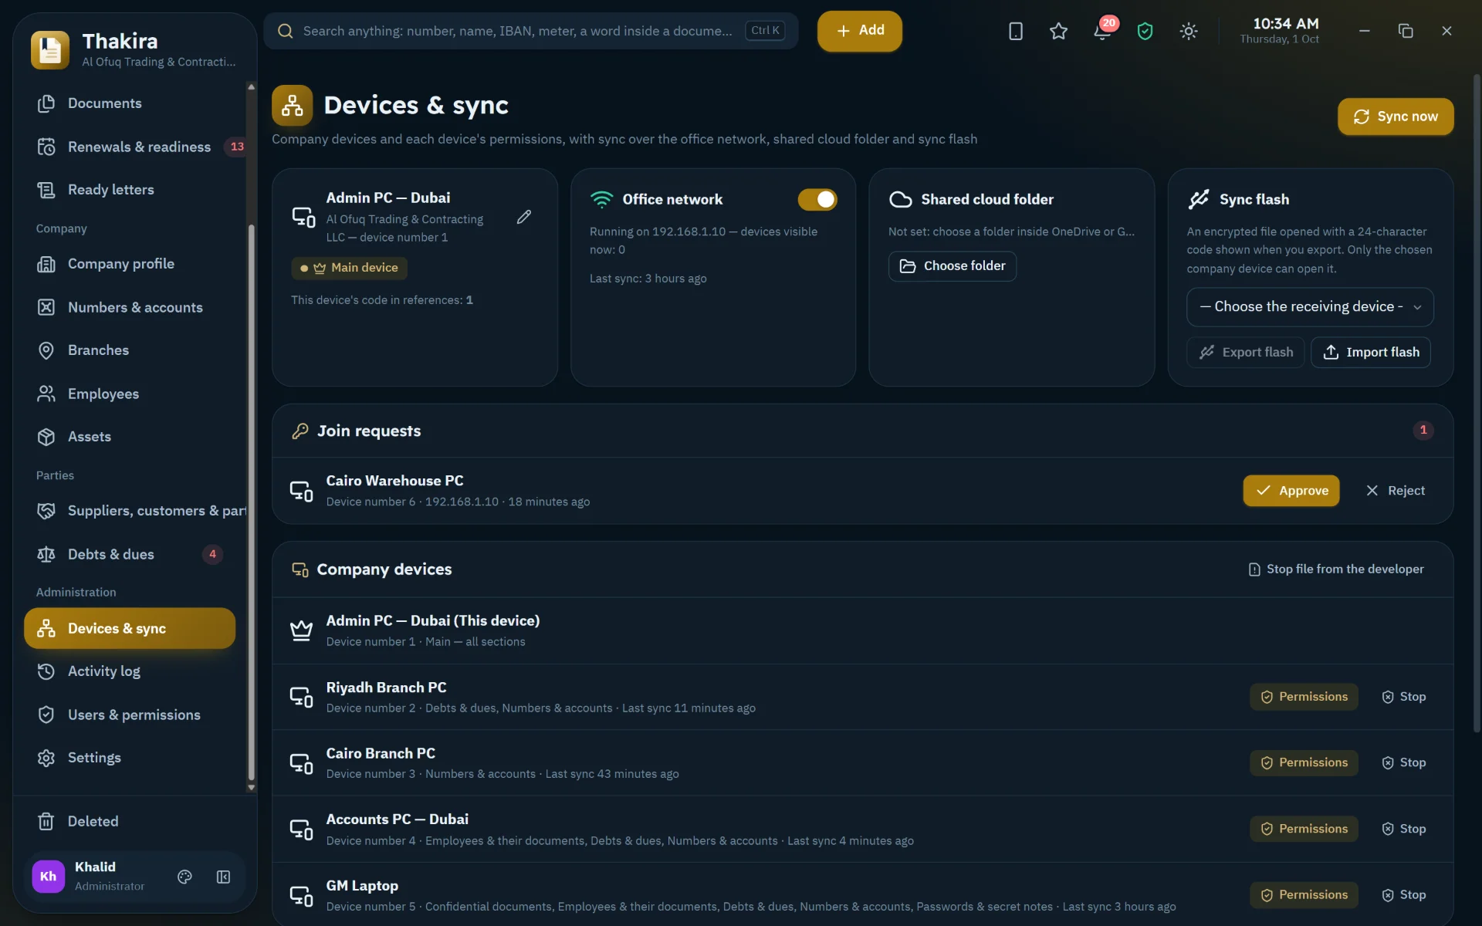Open Activity log

click(x=131, y=671)
